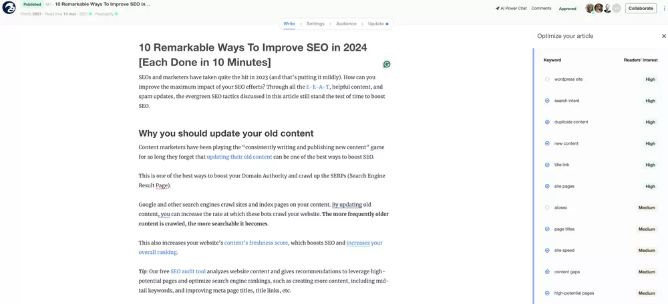Viewport: 668px width, 304px height.
Task: Click the Collaborate button
Action: click(640, 9)
